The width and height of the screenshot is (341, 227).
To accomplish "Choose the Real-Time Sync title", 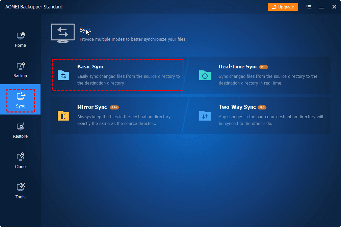I will [238, 67].
